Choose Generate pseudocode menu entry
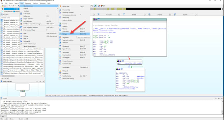 point(74,15)
